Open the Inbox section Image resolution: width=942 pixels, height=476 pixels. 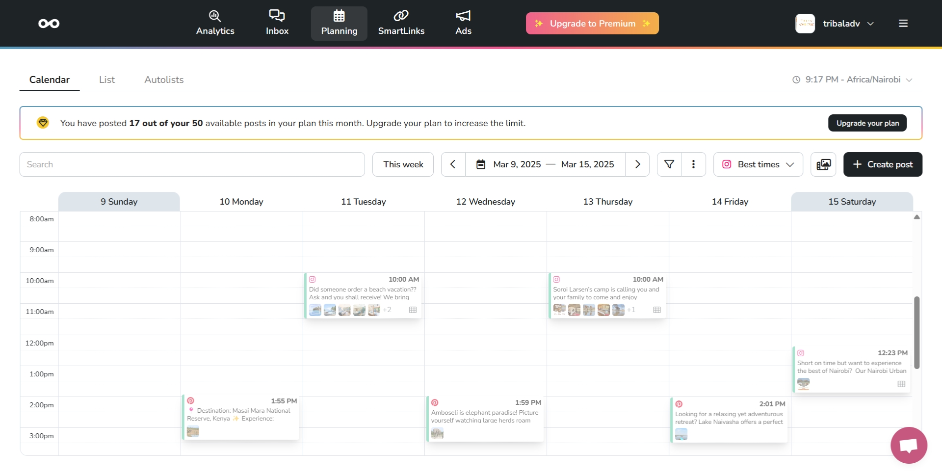tap(277, 23)
